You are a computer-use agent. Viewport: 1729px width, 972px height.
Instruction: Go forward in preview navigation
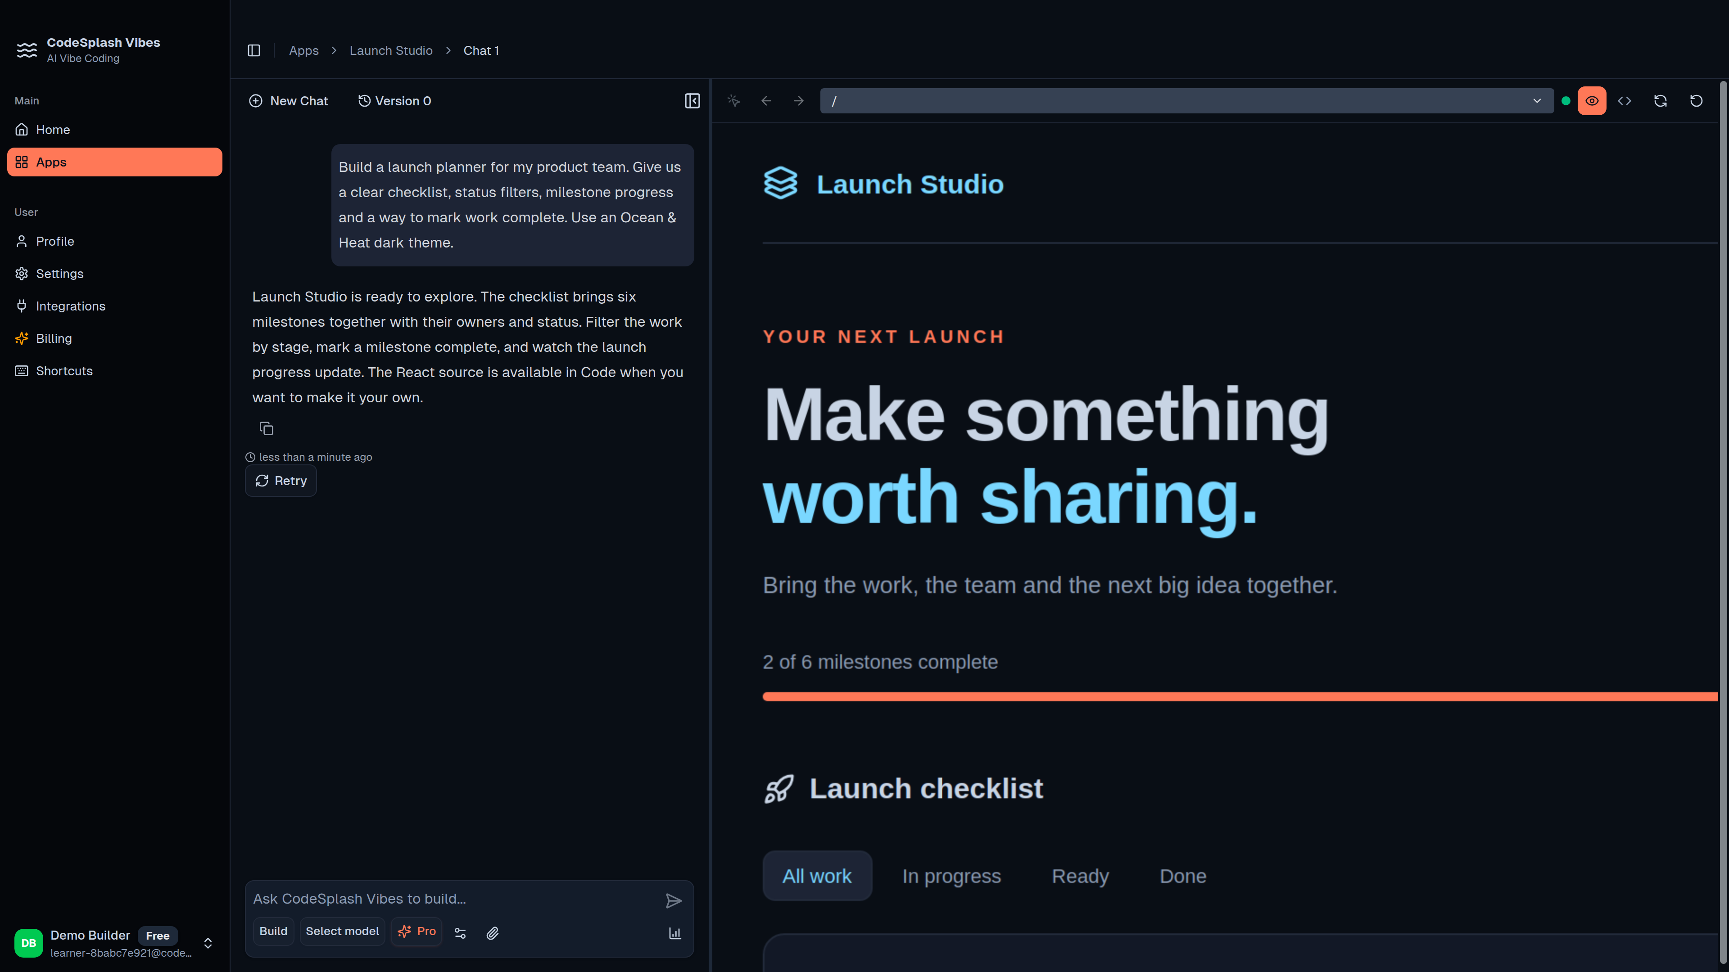(x=799, y=101)
